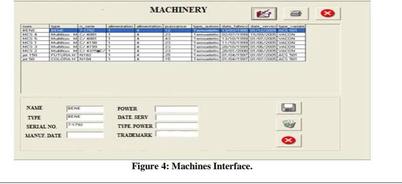Click date cell '02/07/1999'

pos(234,35)
